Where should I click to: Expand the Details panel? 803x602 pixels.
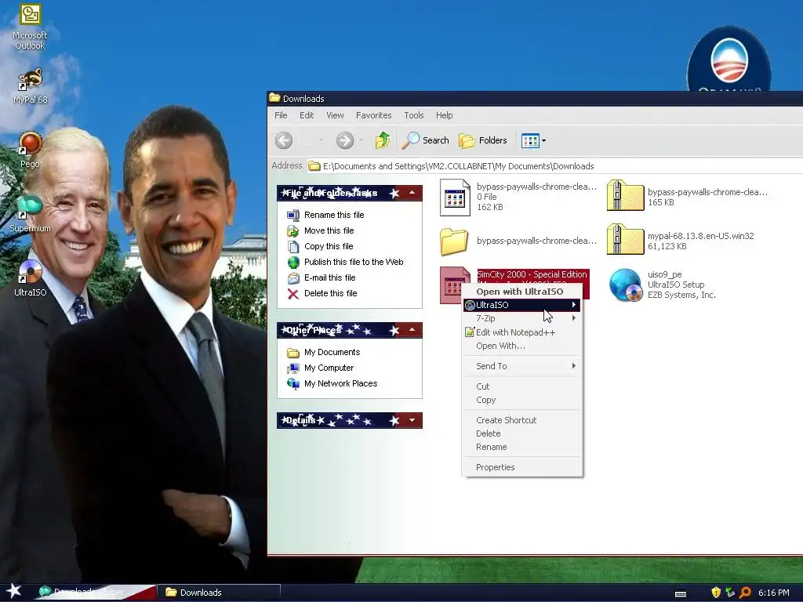tap(412, 420)
